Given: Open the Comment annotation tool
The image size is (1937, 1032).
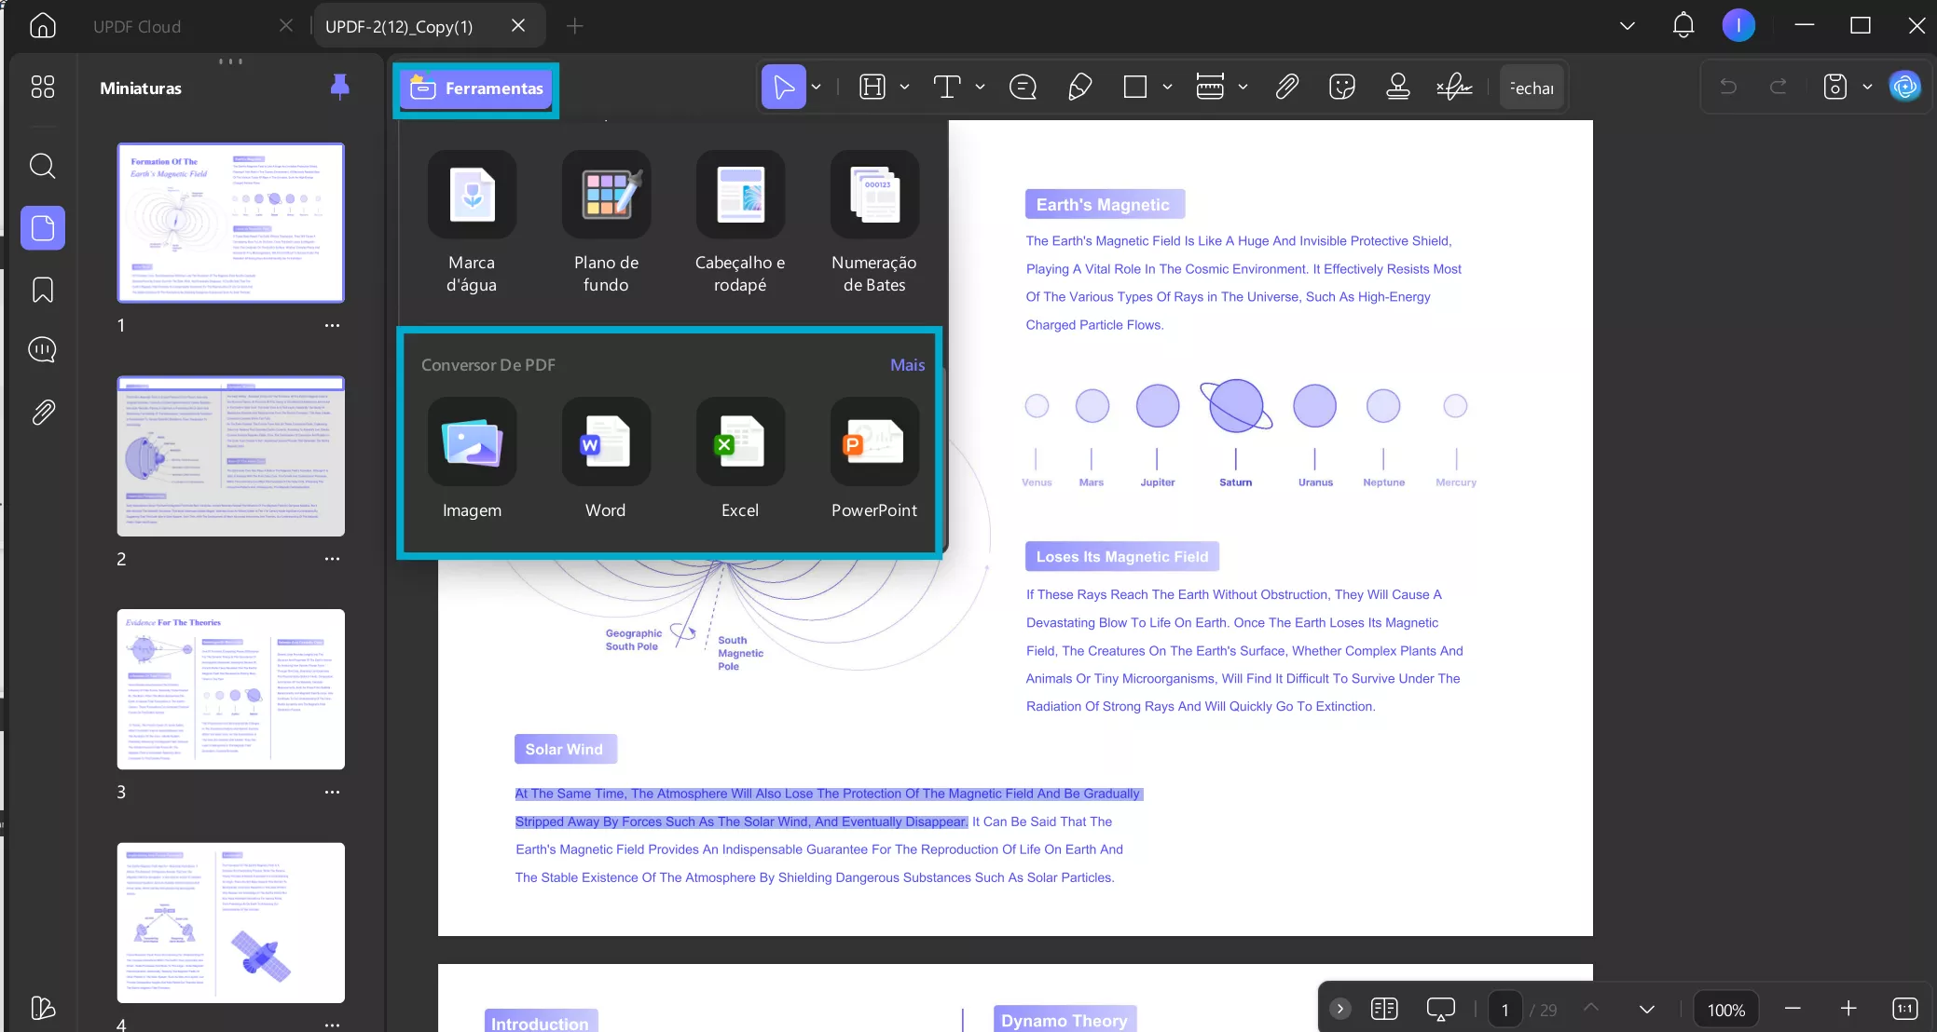Looking at the screenshot, I should coord(1023,86).
